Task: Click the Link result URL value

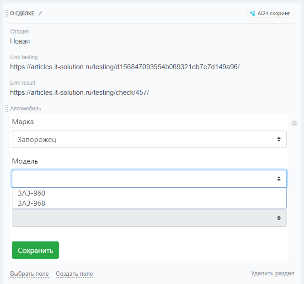Action: (x=80, y=93)
